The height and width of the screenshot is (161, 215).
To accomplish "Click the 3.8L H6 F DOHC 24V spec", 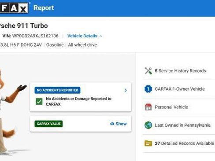I will pyautogui.click(x=21, y=45).
